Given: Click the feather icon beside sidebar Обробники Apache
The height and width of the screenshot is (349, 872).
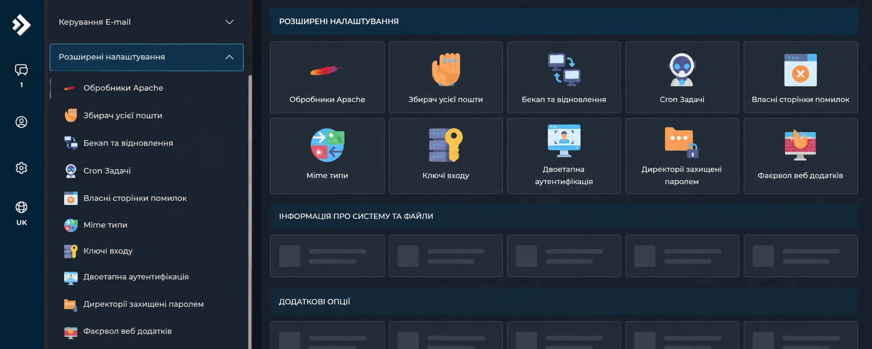Looking at the screenshot, I should [x=70, y=88].
